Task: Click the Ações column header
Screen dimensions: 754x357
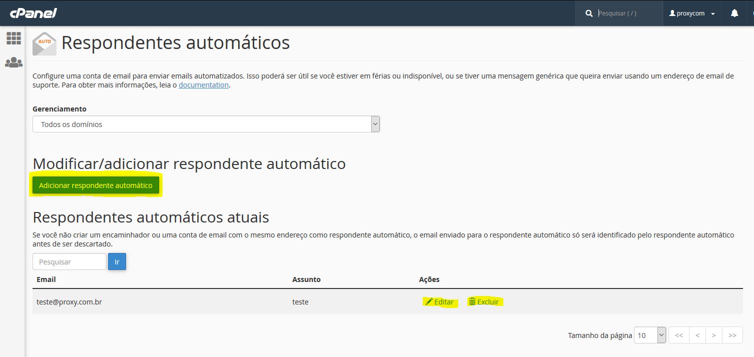Action: 429,279
